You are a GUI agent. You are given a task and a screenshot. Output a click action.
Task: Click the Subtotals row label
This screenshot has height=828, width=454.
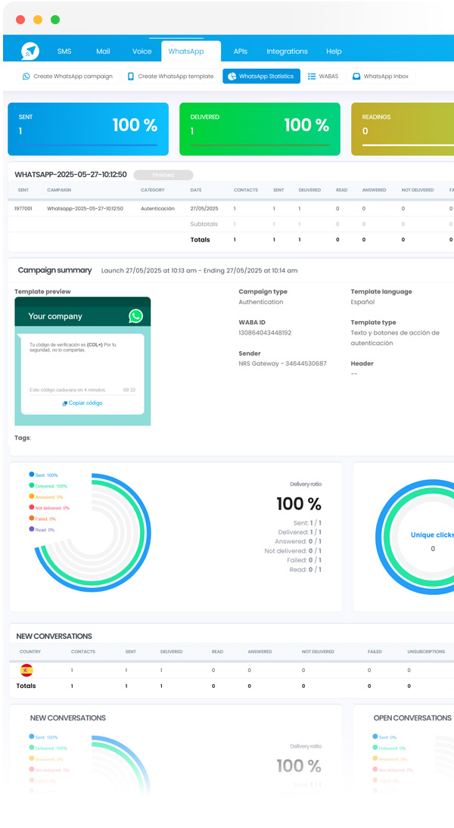click(x=204, y=224)
